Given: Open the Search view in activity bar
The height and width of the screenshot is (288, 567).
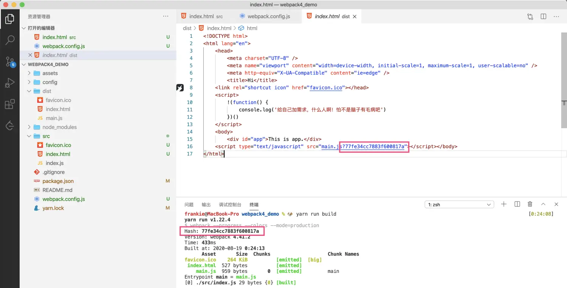Looking at the screenshot, I should 10,40.
